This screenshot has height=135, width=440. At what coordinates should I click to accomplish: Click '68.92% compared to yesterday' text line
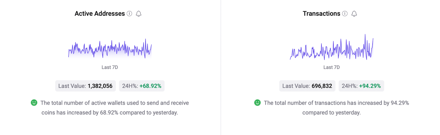click(x=110, y=112)
